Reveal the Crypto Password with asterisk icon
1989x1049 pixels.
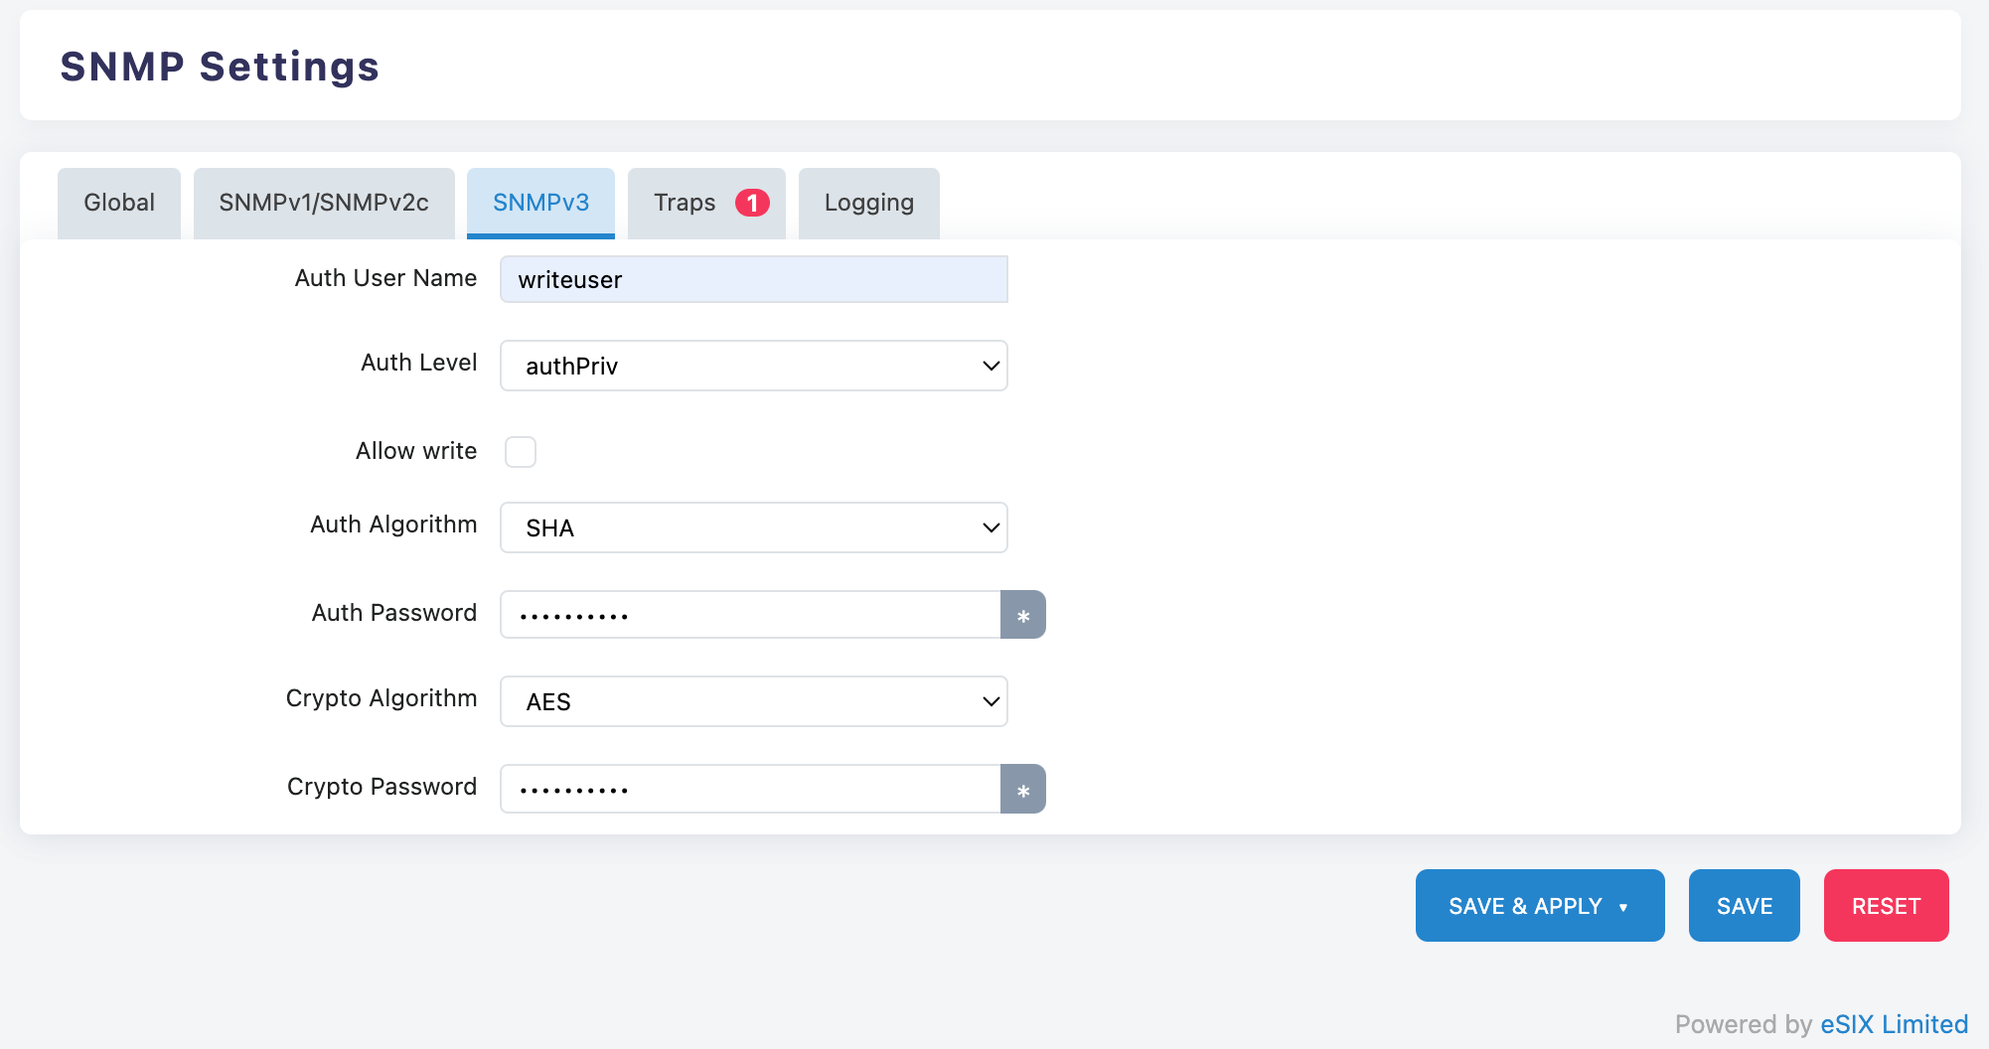(x=1022, y=790)
